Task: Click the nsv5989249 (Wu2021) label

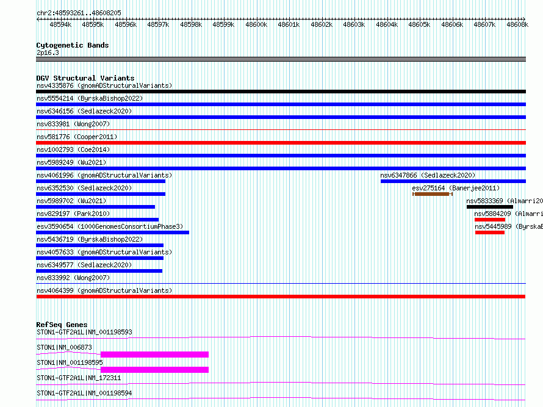Action: (x=71, y=162)
